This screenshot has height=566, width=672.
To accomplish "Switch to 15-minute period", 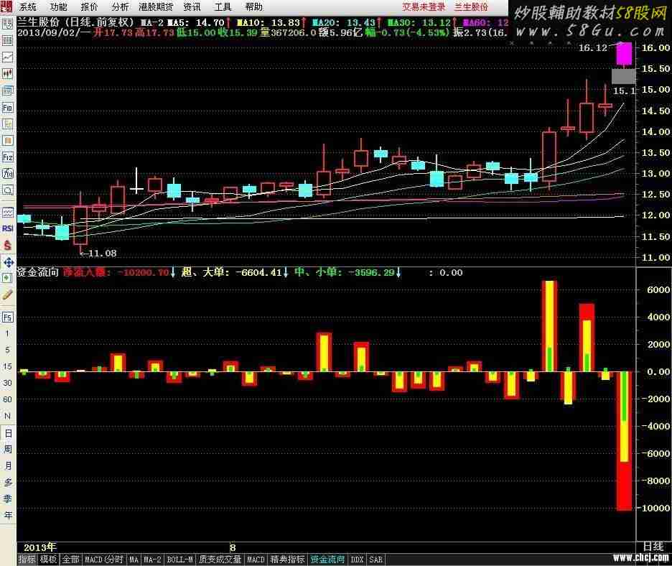I will coord(7,366).
